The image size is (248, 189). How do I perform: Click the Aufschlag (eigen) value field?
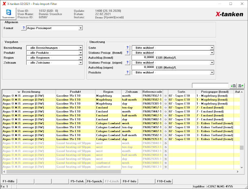[143, 67]
